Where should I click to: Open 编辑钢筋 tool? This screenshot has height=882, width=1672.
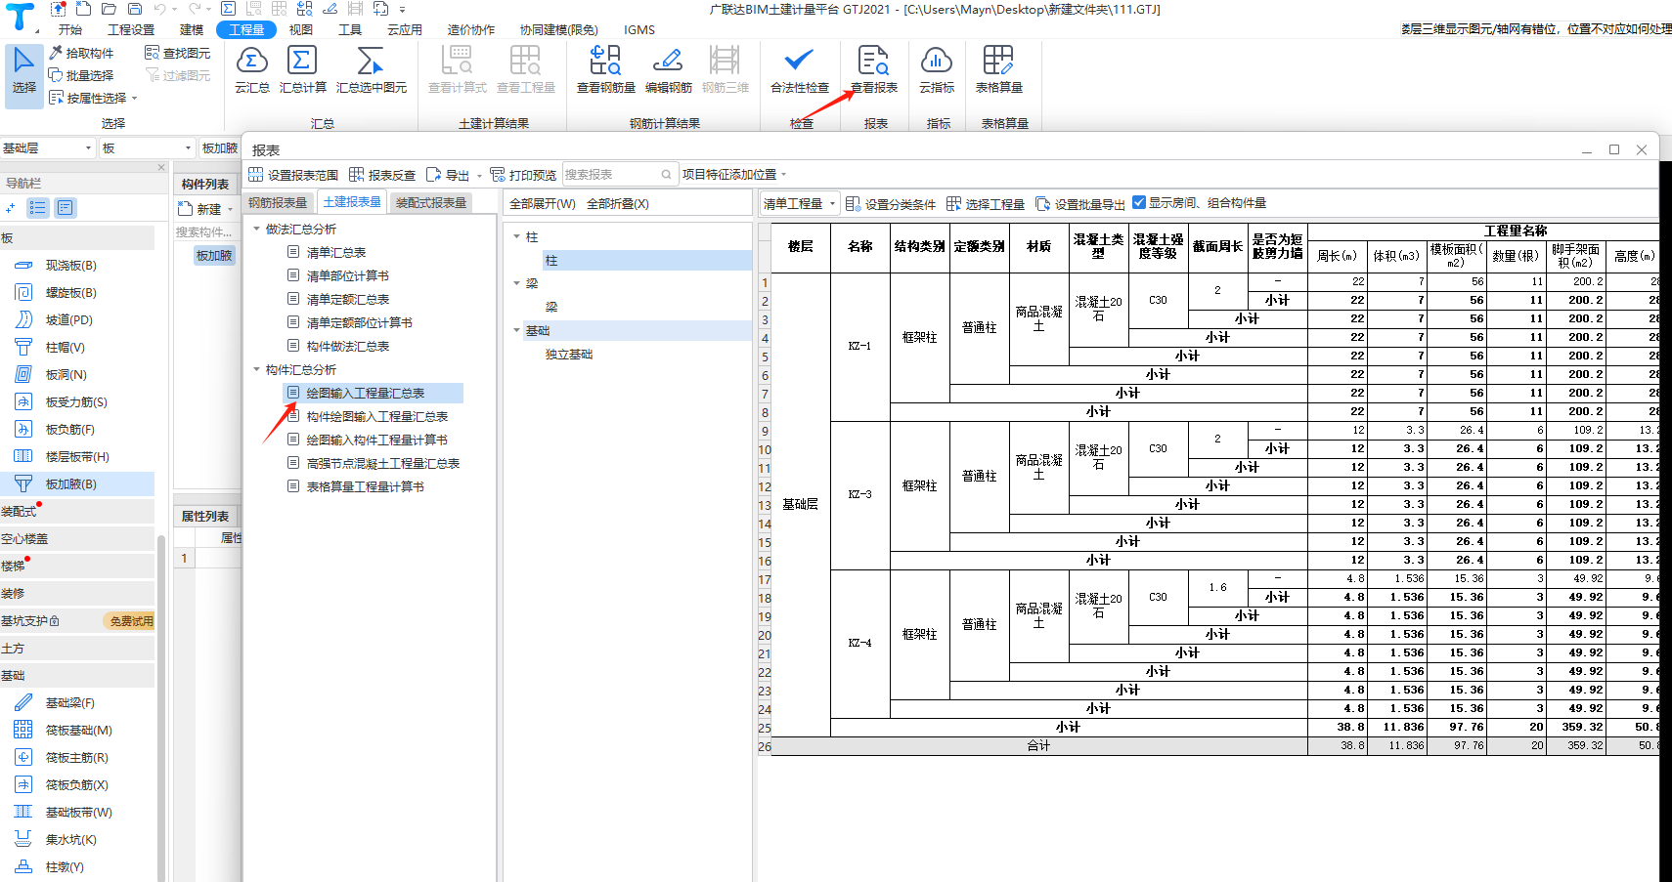668,69
